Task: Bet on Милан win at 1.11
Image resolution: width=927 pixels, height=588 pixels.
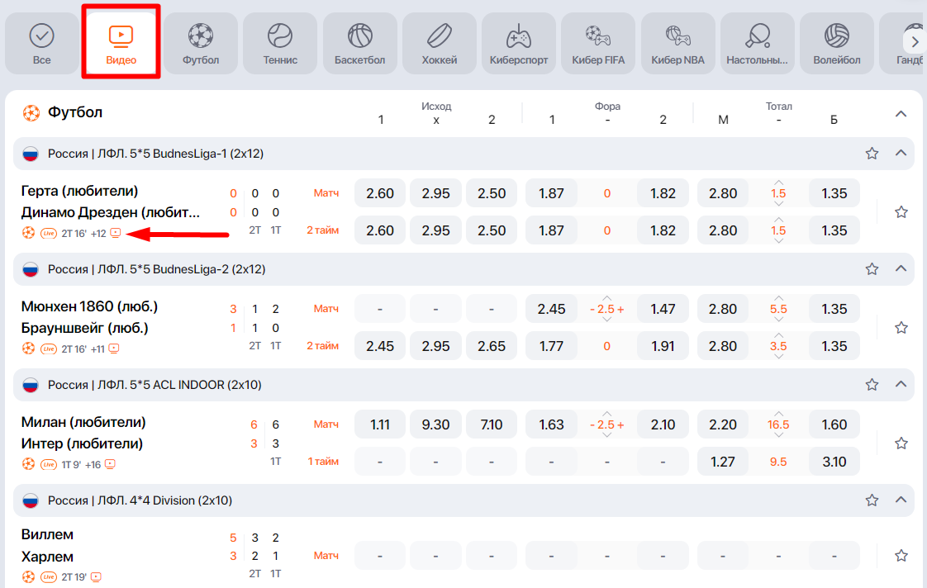Action: 380,424
